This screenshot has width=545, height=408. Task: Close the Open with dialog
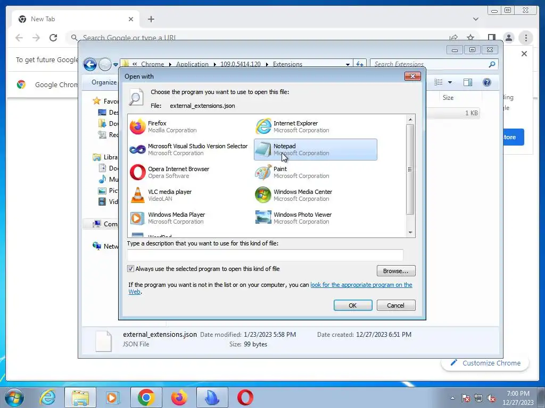pyautogui.click(x=412, y=76)
